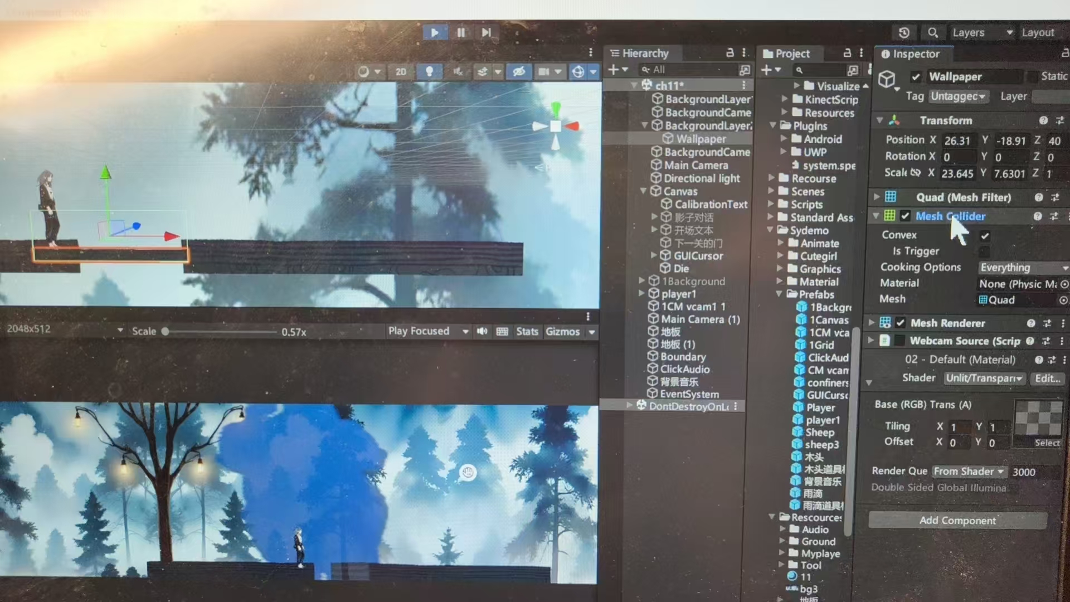Toggle 2D view mode in Scene toolbar
This screenshot has height=602, width=1070.
(x=401, y=71)
